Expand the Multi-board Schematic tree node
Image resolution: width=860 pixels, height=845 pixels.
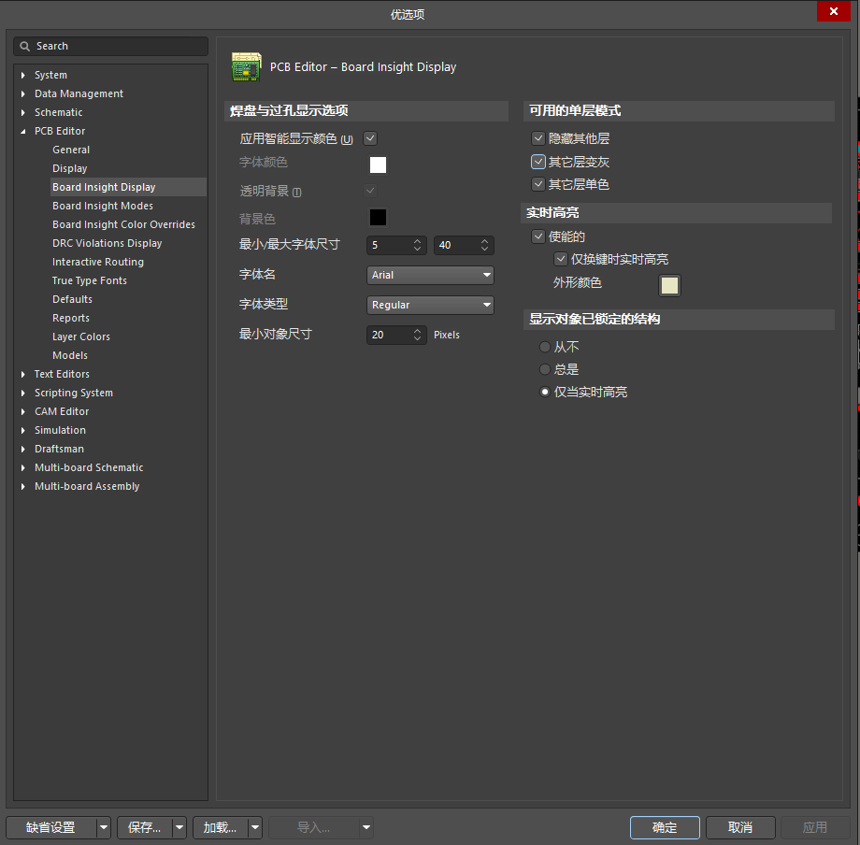point(23,467)
